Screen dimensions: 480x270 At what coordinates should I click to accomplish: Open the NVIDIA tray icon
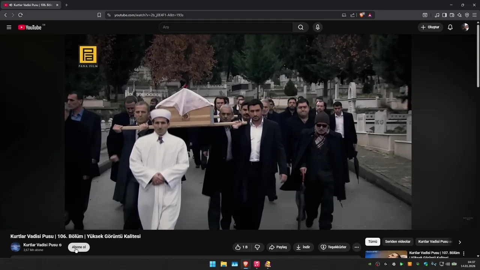370,264
